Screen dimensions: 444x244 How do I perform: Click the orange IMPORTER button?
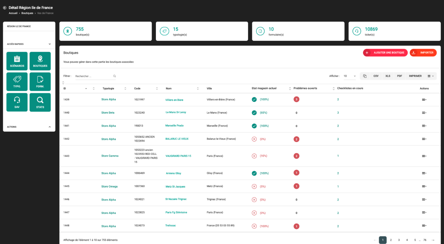point(423,53)
